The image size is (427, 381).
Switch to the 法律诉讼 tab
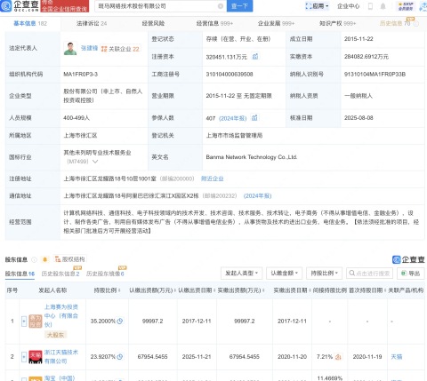(x=92, y=23)
